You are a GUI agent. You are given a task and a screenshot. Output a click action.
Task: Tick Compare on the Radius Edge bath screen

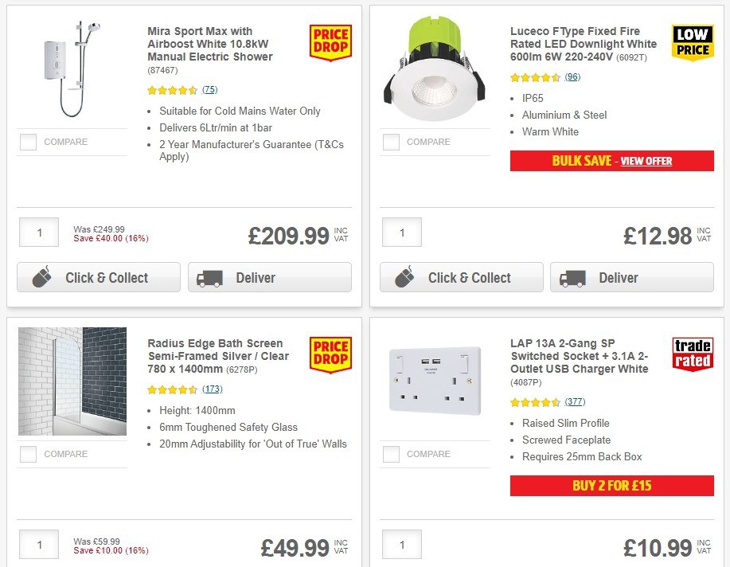coord(28,454)
